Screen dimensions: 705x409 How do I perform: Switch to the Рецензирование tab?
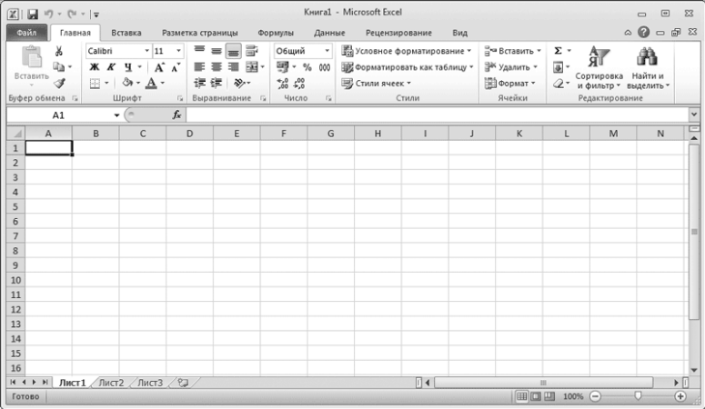(398, 33)
